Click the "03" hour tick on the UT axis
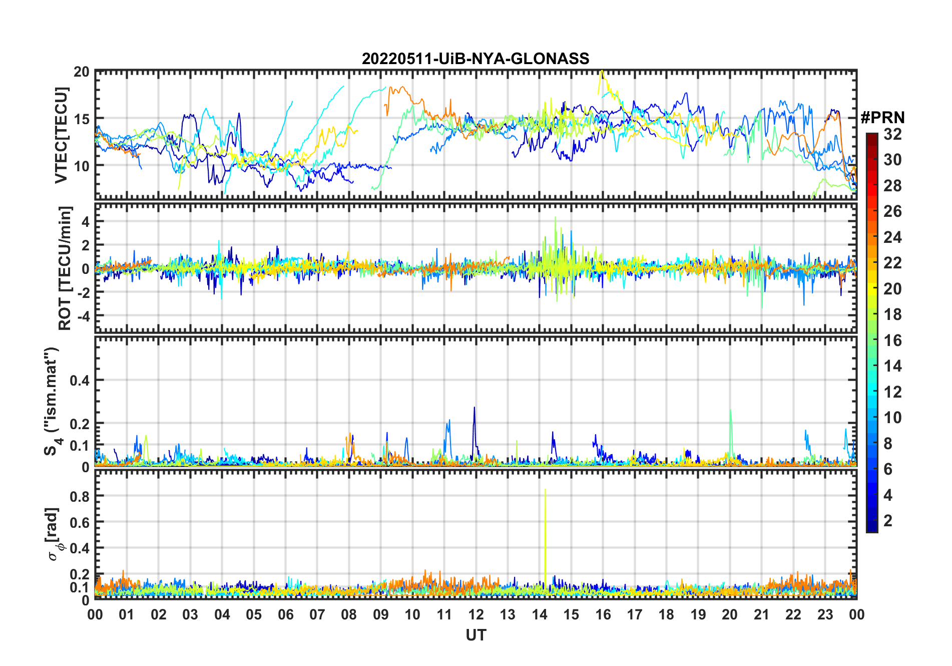This screenshot has width=952, height=666. [x=190, y=614]
